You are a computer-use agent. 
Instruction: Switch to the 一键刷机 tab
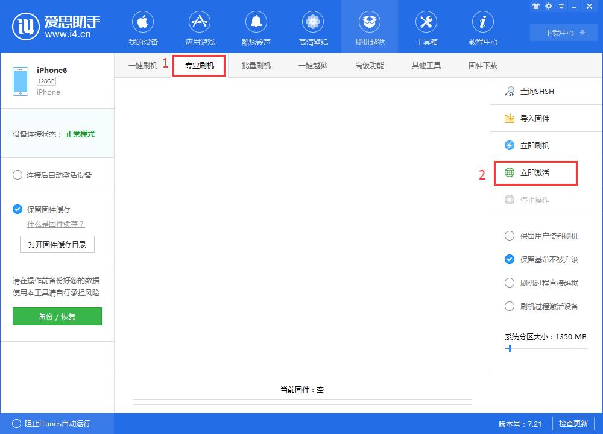[144, 65]
